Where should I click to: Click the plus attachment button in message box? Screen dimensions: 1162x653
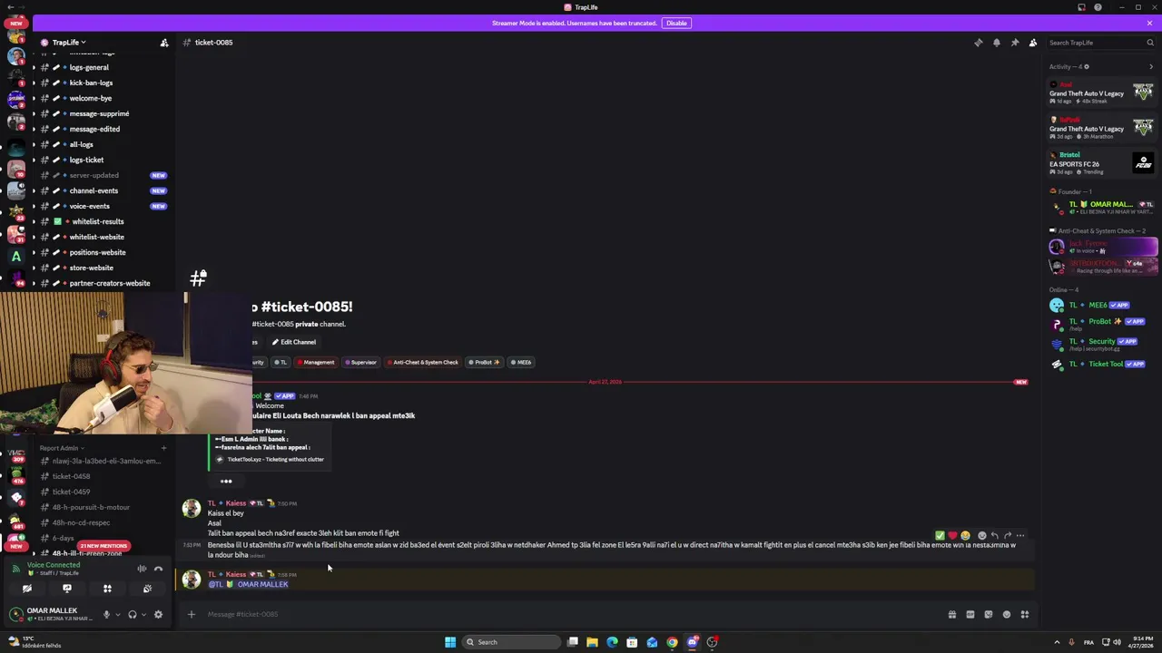click(x=191, y=614)
